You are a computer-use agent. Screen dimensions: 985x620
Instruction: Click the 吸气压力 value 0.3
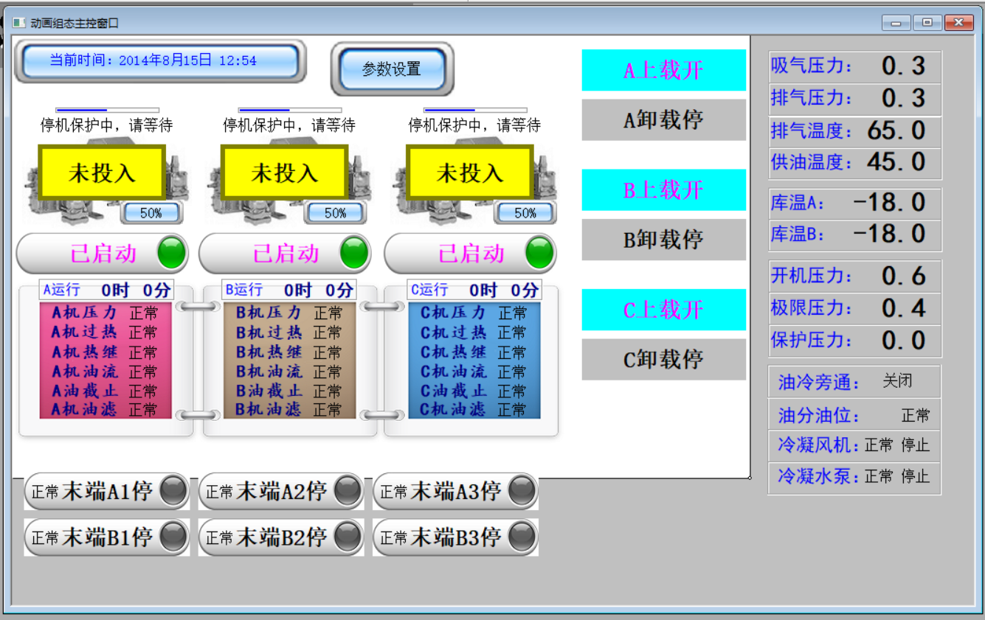point(903,66)
